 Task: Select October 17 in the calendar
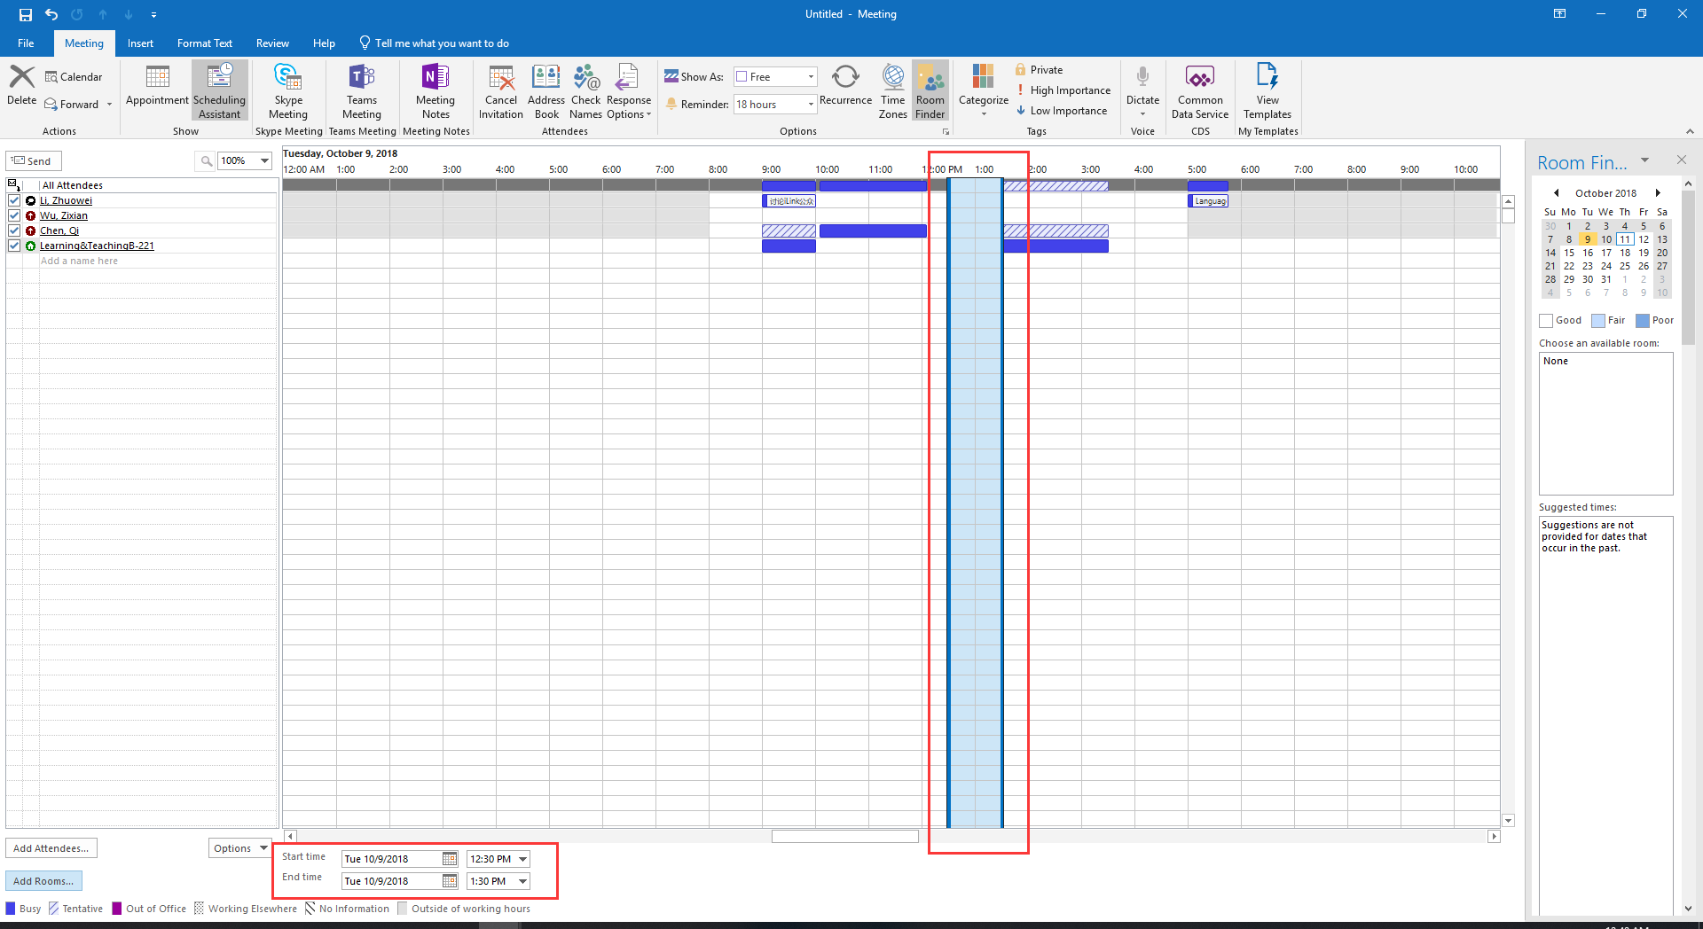click(1606, 253)
